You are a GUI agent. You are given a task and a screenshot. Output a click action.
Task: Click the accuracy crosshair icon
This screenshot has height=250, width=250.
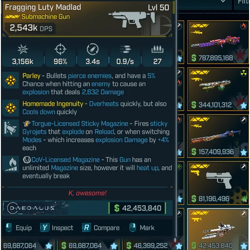[x=60, y=49]
